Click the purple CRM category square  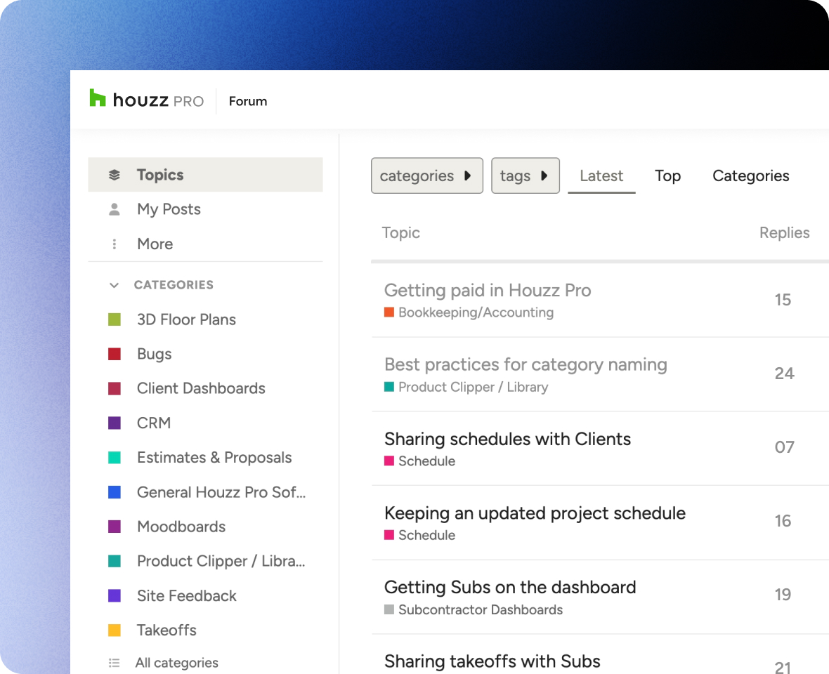click(x=115, y=423)
